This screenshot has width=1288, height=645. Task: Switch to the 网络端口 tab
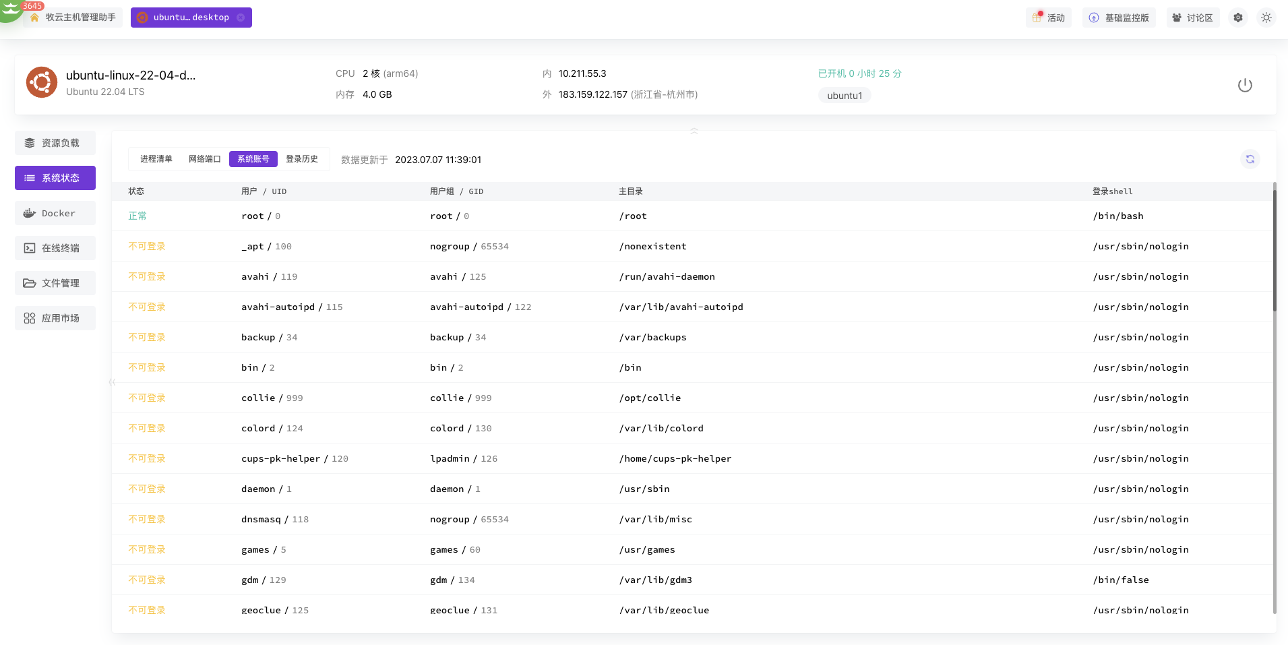205,159
